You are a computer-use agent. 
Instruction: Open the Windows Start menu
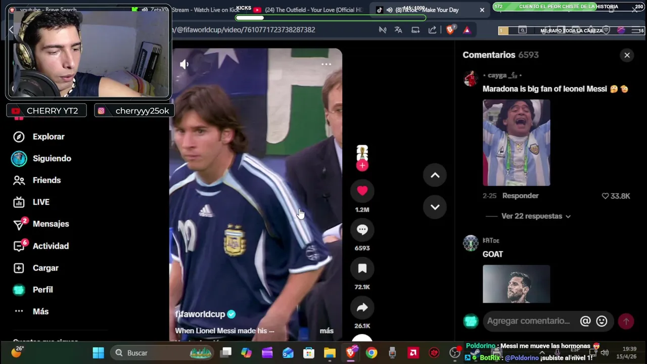point(98,353)
